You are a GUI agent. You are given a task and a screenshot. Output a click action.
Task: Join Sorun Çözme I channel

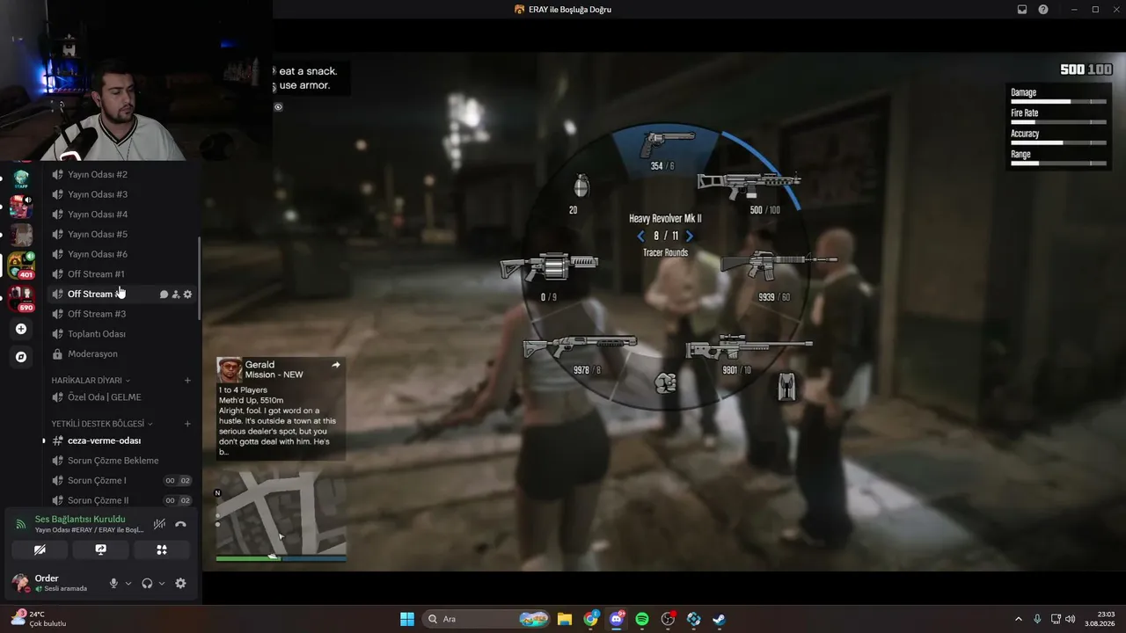121,481
